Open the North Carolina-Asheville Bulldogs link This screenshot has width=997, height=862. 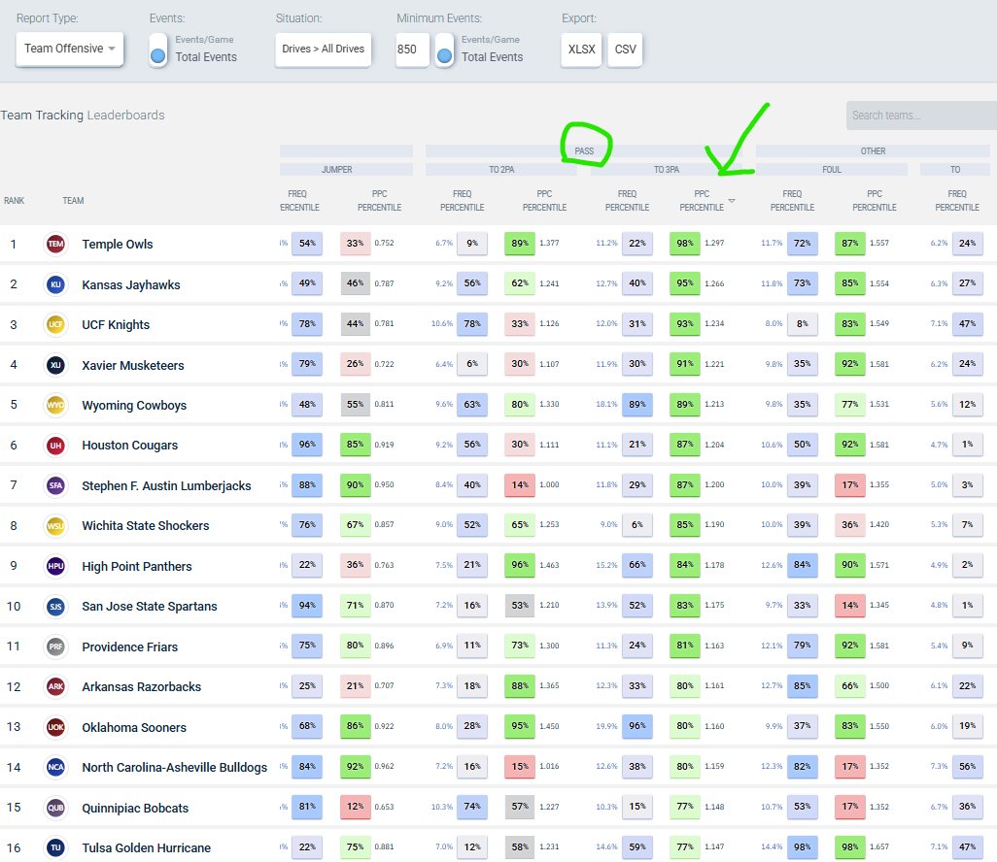pyautogui.click(x=174, y=767)
